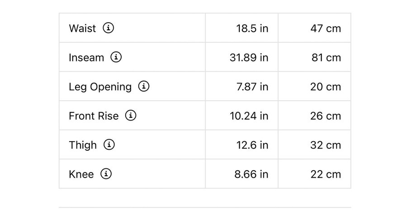The image size is (407, 222).
Task: Click the Waist row label
Action: [82, 28]
